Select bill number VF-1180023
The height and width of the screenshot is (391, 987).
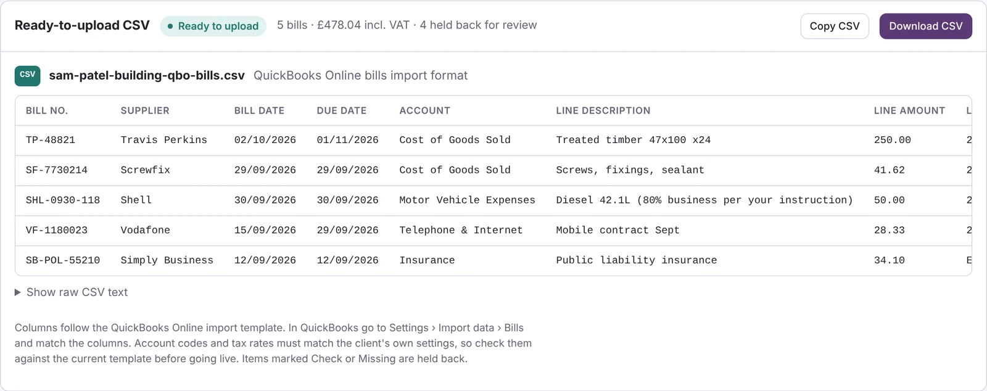pyautogui.click(x=57, y=230)
